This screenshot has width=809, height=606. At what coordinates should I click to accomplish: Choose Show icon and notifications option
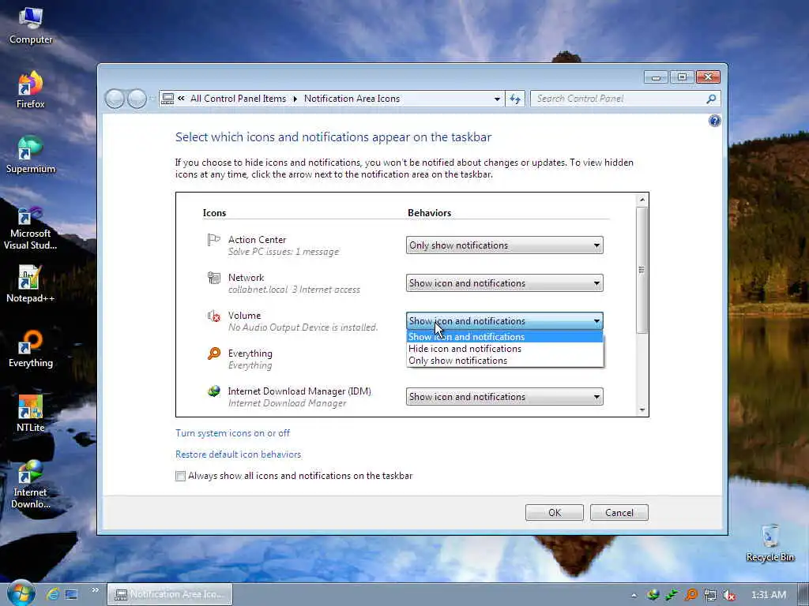pyautogui.click(x=504, y=337)
